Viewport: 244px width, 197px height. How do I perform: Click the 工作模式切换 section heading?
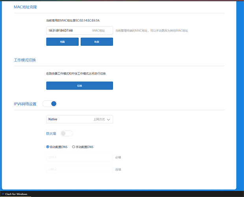click(x=25, y=60)
